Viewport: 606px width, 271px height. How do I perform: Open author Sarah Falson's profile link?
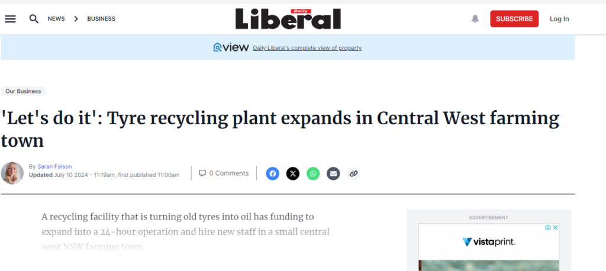[54, 167]
